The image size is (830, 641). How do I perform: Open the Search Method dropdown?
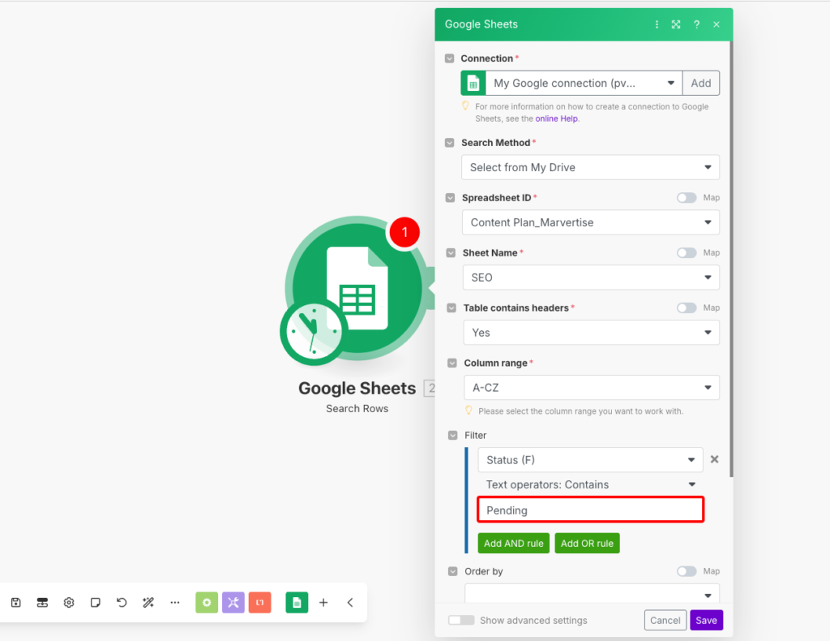point(590,167)
